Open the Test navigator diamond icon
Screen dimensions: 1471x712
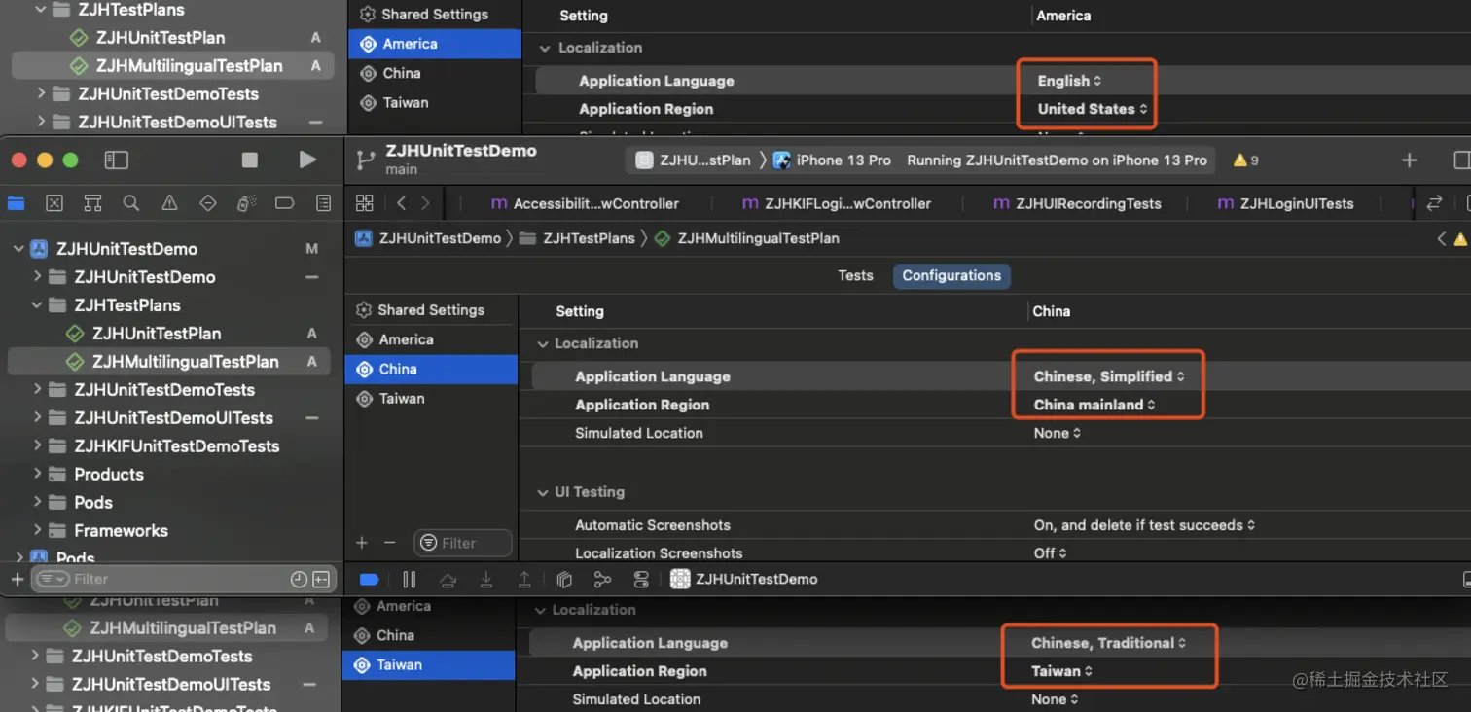207,203
